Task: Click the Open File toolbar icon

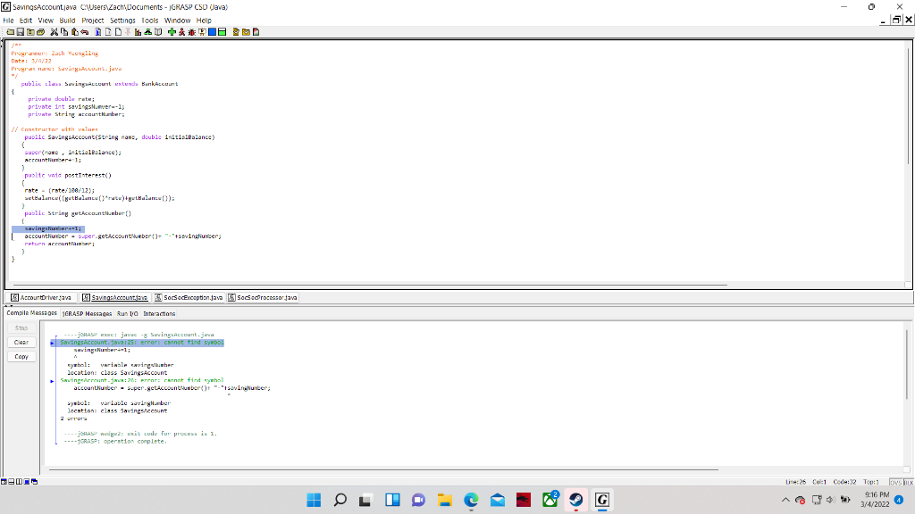Action: click(x=11, y=32)
